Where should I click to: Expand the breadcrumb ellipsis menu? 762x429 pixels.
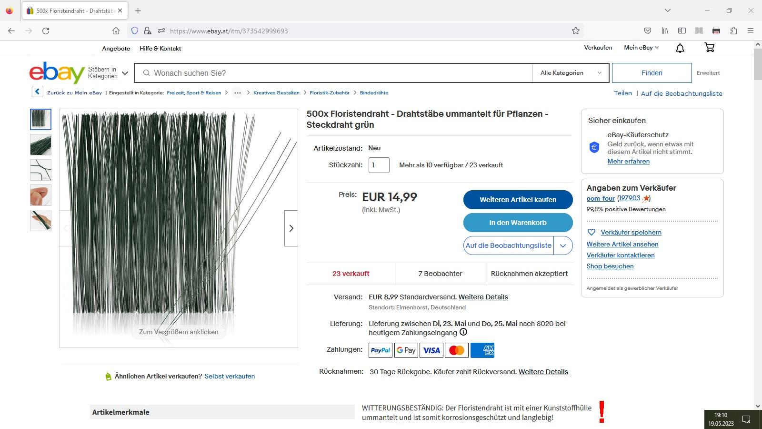237,93
